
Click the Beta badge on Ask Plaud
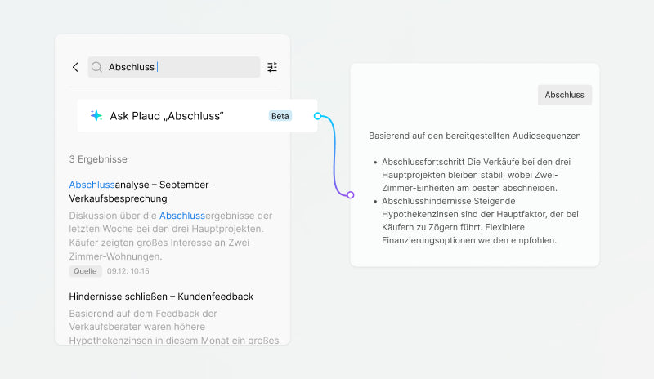(280, 116)
